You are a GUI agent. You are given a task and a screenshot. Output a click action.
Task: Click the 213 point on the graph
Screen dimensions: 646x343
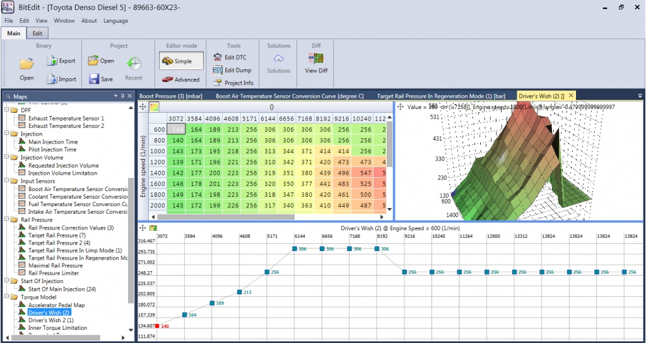(239, 292)
